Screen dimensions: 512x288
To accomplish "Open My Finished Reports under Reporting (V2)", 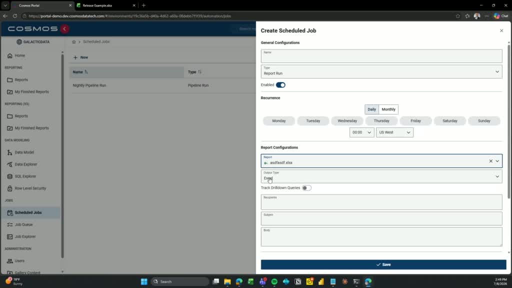I will pos(31,128).
